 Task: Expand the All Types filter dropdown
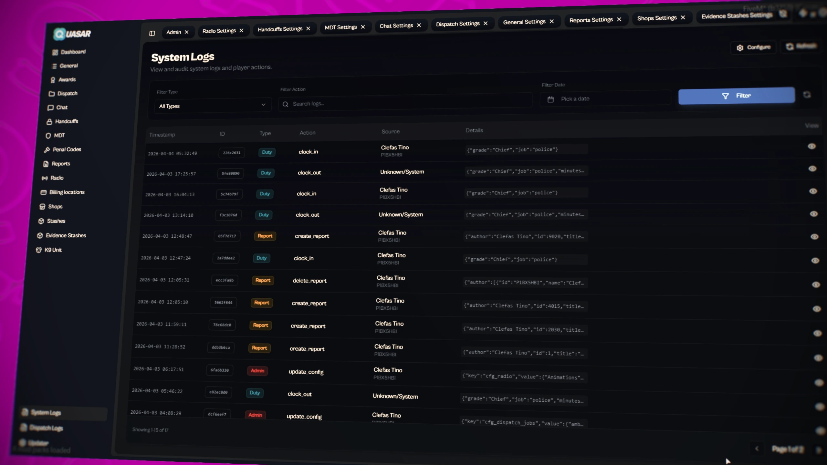coord(212,105)
